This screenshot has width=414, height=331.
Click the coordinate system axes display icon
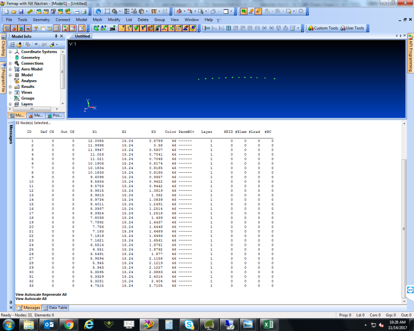pos(164,28)
